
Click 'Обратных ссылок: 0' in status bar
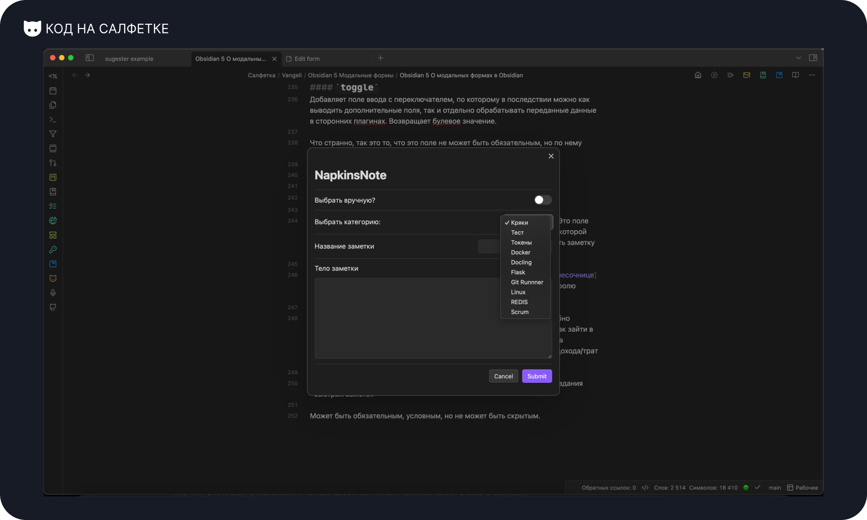pyautogui.click(x=609, y=488)
